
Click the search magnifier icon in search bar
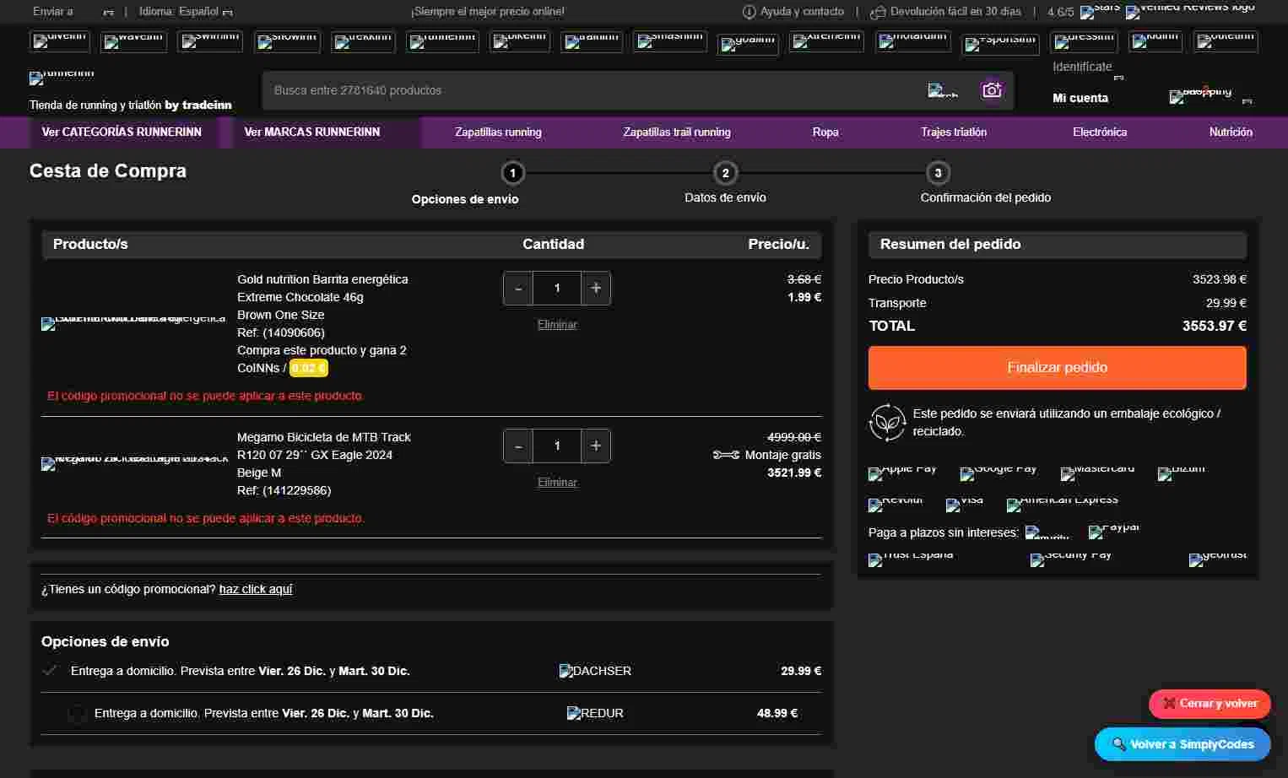(943, 90)
